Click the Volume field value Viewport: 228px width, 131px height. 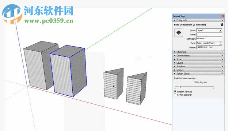click(209, 47)
